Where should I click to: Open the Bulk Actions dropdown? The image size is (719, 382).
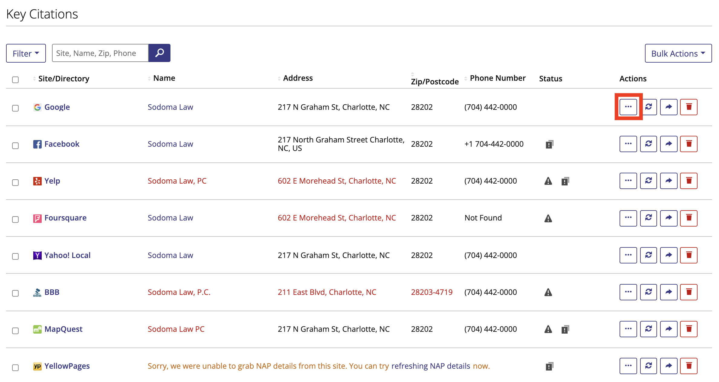coord(678,53)
